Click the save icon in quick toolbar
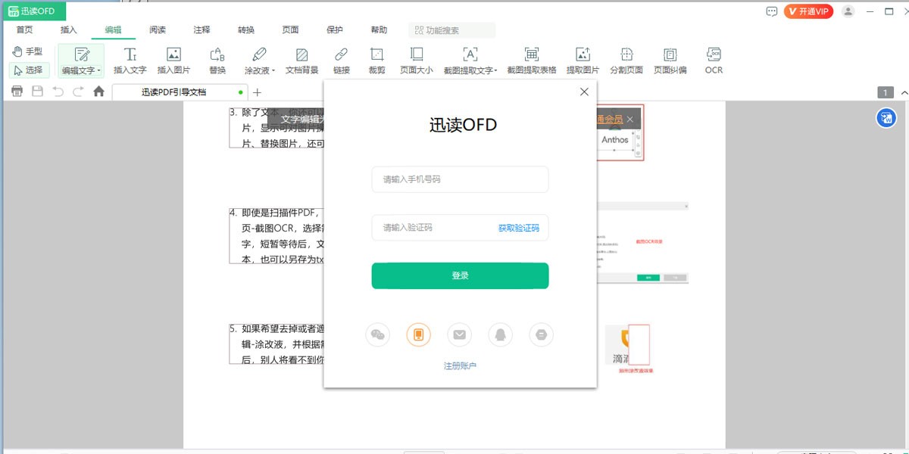This screenshot has width=909, height=454. [x=37, y=92]
